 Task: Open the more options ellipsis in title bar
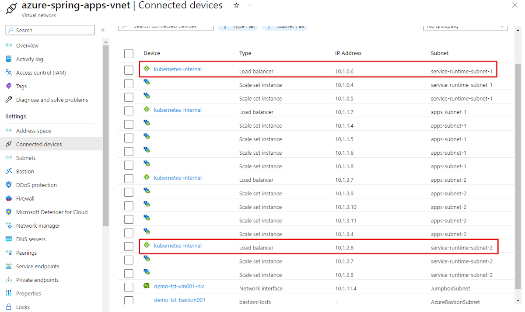(x=250, y=5)
